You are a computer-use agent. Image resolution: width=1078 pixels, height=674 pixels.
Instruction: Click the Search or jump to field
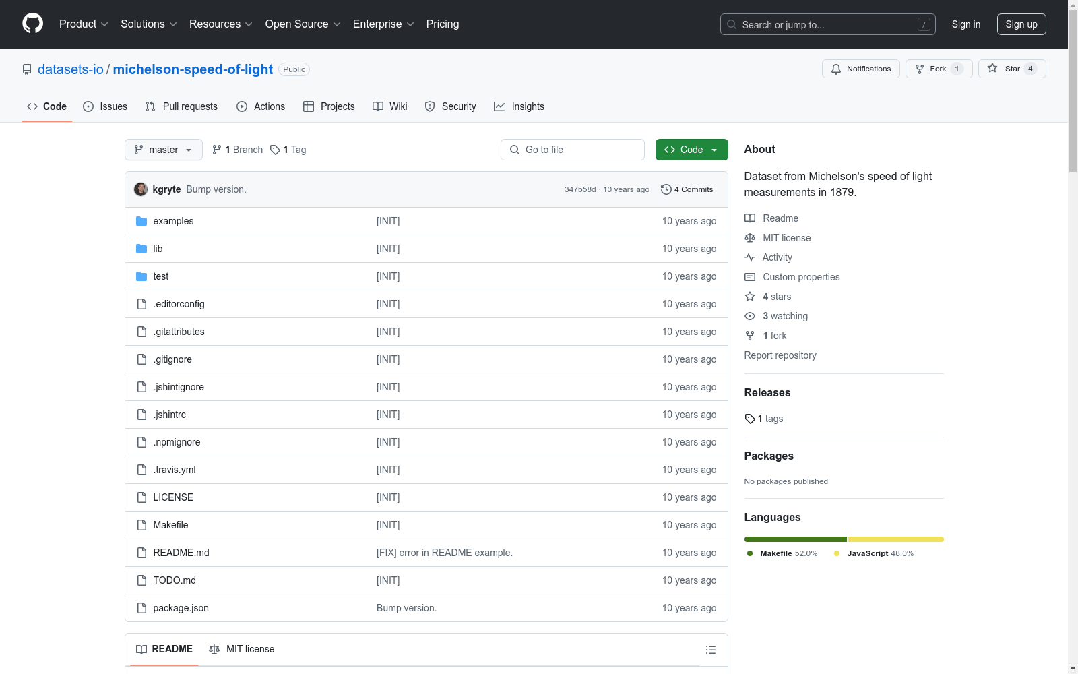click(828, 24)
